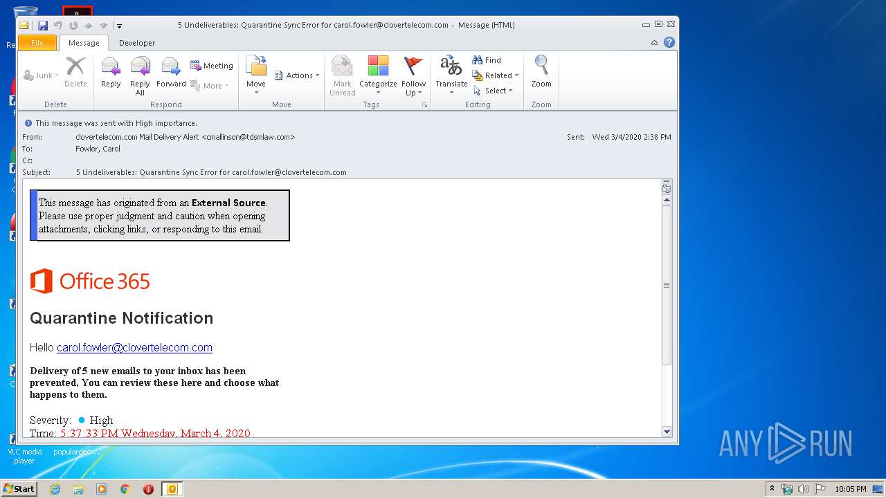Reply with Meeting button

(212, 66)
